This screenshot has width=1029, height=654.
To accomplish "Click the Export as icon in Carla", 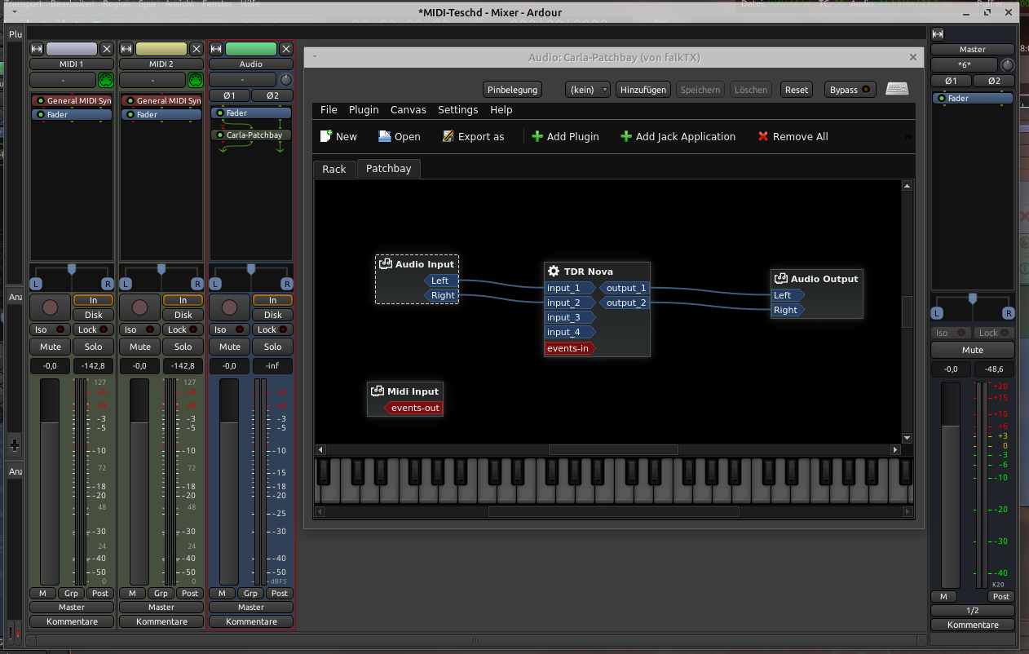I will (448, 136).
